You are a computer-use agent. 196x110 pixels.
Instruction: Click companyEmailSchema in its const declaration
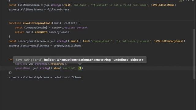tap(32, 41)
